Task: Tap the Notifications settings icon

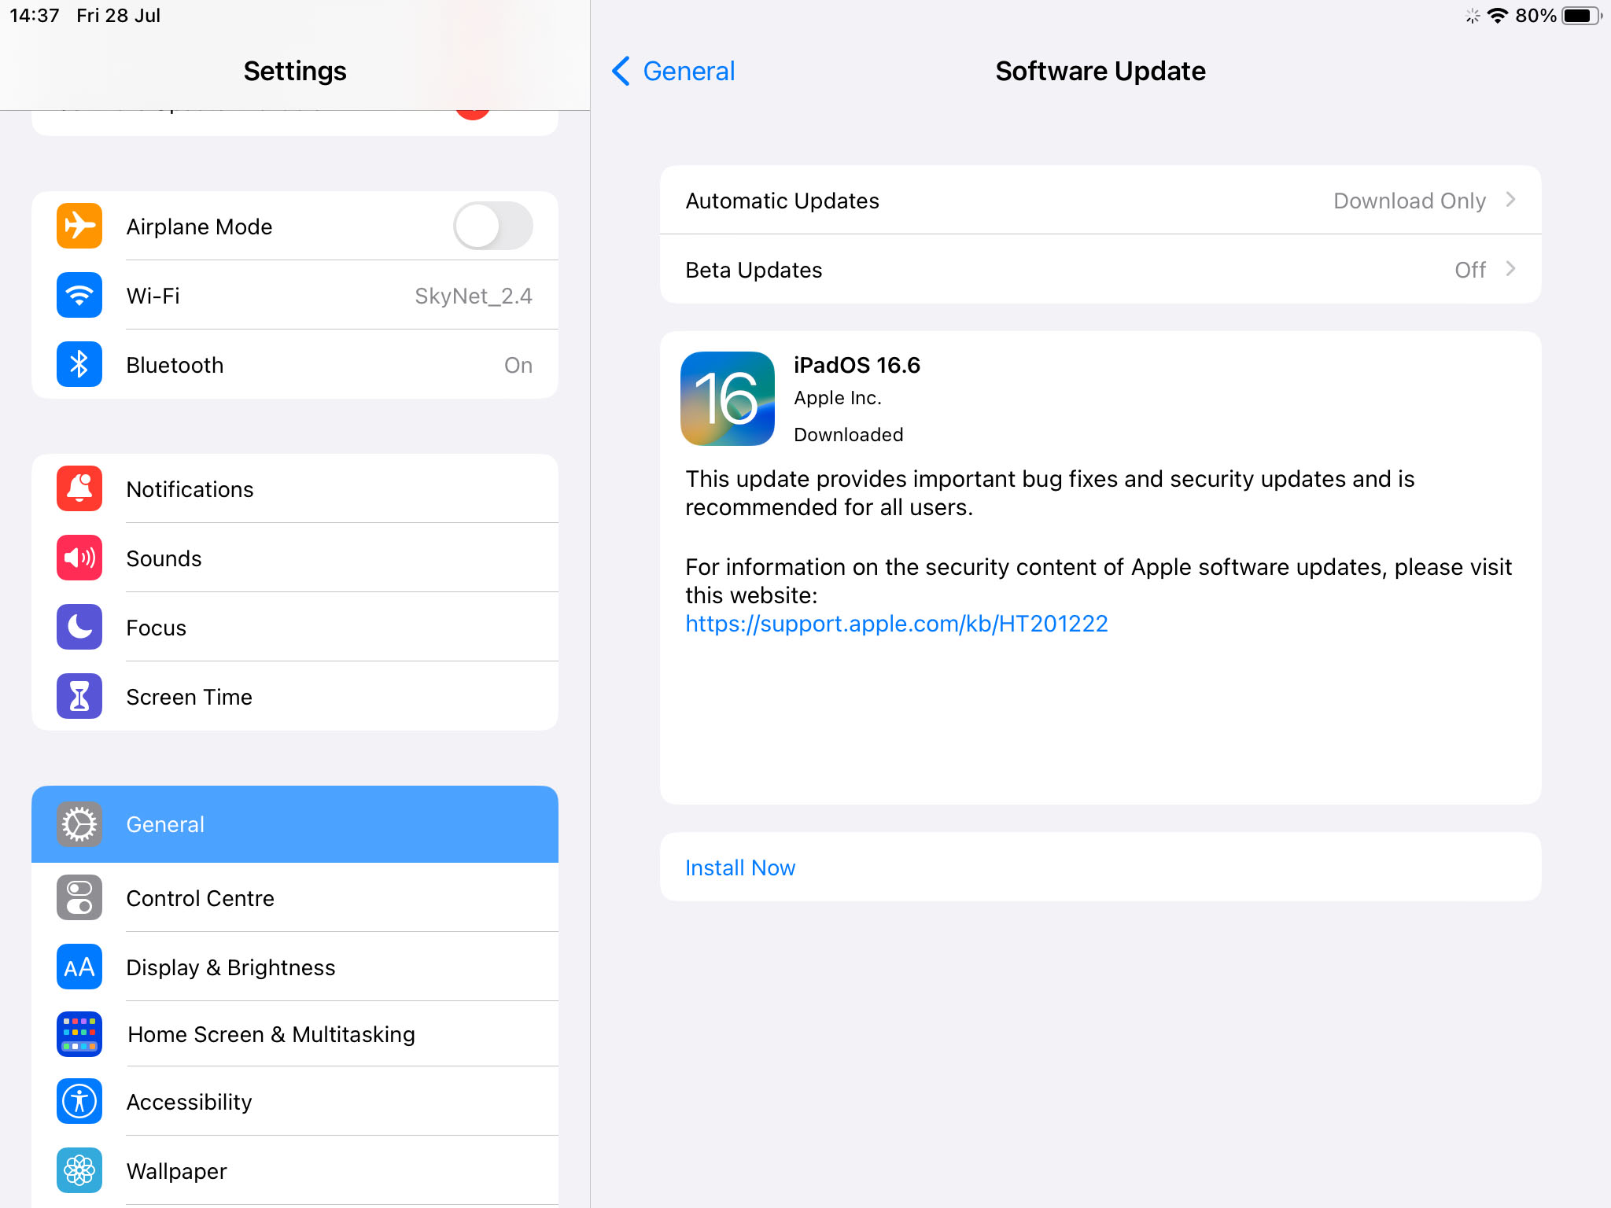Action: click(x=81, y=488)
